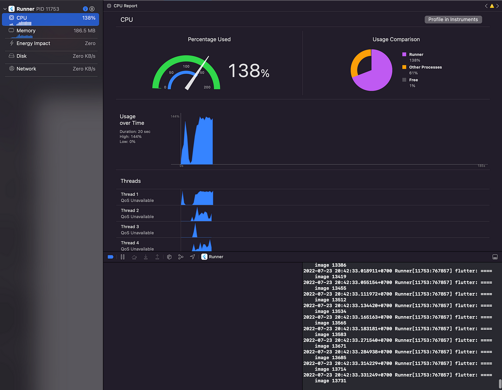Click the console vertical scrollbar thumb

(x=500, y=384)
